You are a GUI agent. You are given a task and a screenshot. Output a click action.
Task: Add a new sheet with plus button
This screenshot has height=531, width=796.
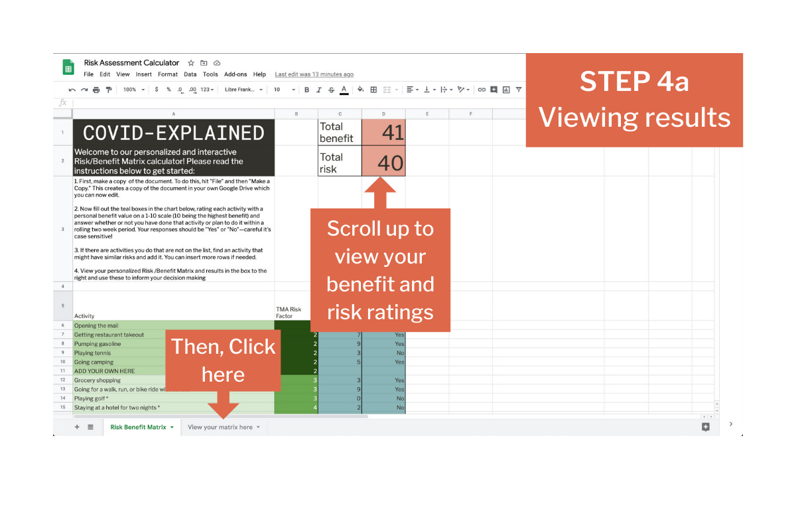77,427
